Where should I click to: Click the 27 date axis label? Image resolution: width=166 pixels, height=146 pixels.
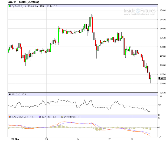click(x=132, y=139)
